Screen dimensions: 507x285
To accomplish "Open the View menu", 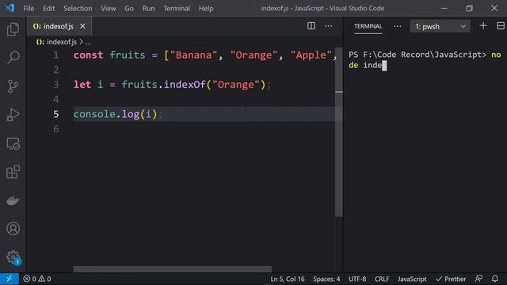I will 109,9.
